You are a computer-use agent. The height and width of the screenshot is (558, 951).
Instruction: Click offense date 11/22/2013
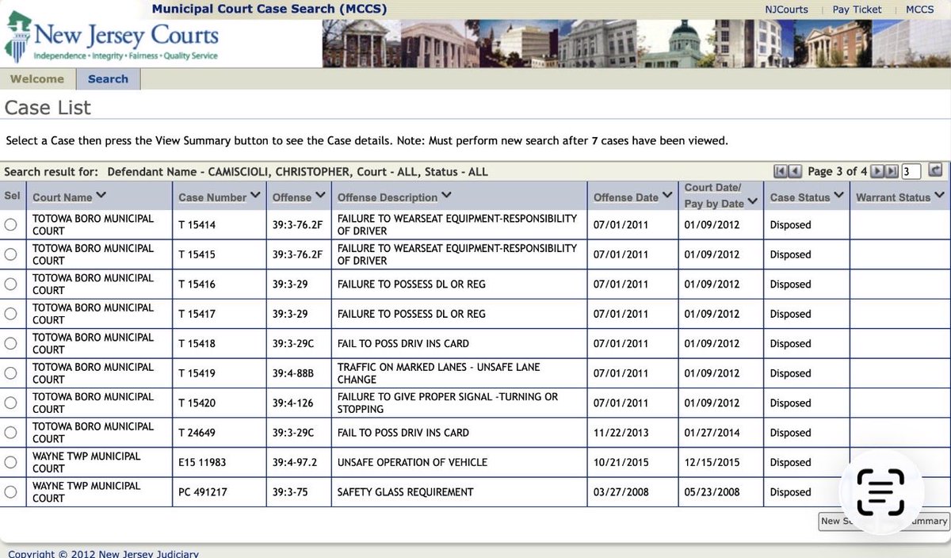621,433
